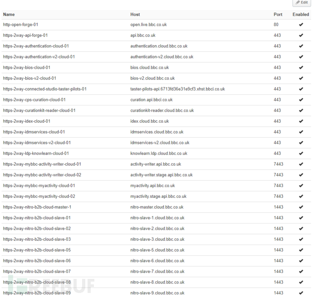Click Enabled checkmark for https-2way-idmservices-cloud-01

(x=301, y=132)
